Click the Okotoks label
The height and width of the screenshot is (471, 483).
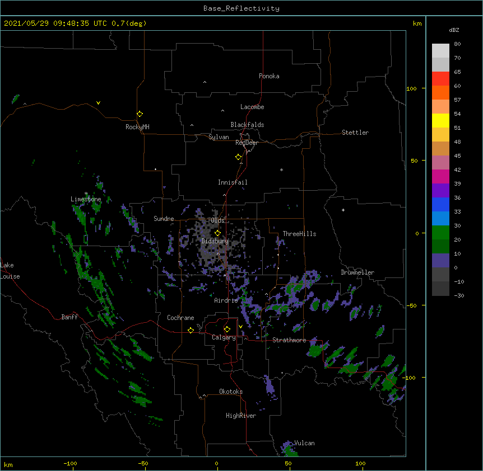click(x=231, y=392)
